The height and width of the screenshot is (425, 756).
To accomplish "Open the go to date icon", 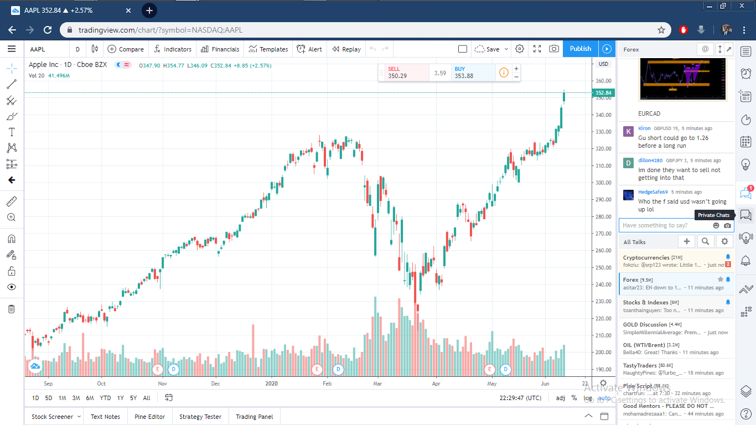I will 169,397.
